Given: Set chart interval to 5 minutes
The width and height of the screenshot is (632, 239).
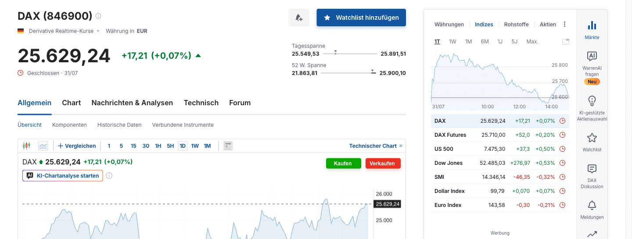Looking at the screenshot, I should click(121, 146).
